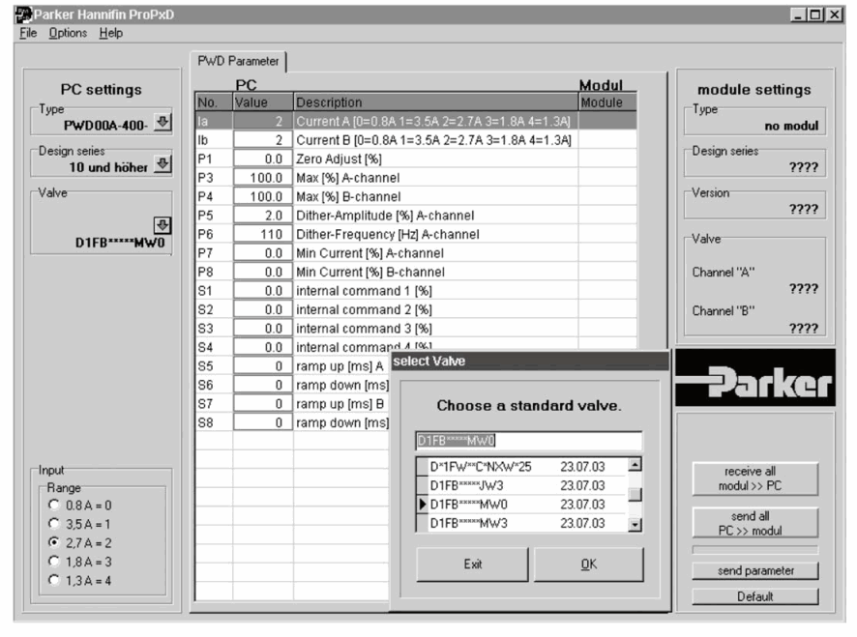Viewport: 857px width, 637px height.
Task: Click the Module column header
Action: [607, 102]
